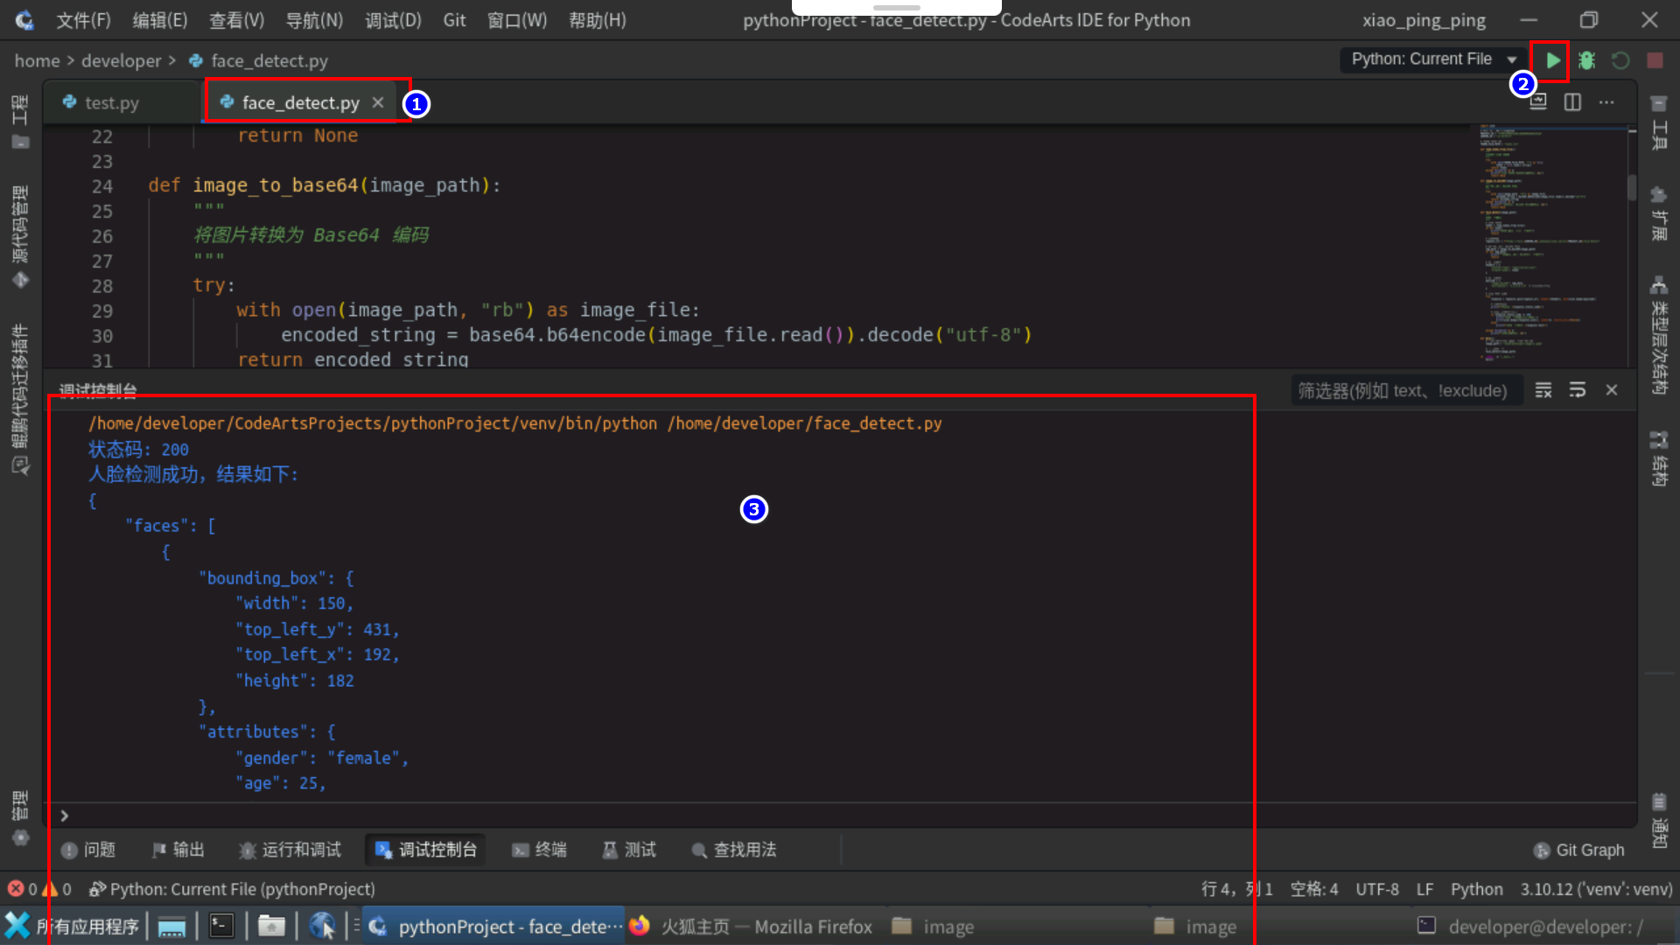1680x945 pixels.
Task: Split the editor view
Action: (1572, 102)
